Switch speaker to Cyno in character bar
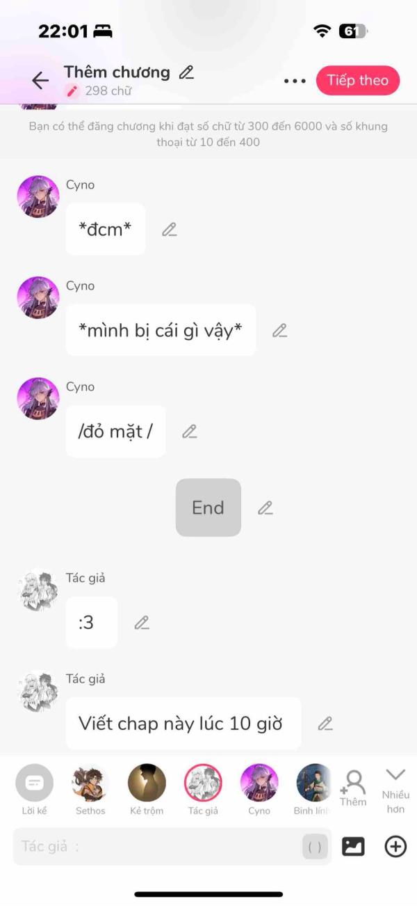The width and height of the screenshot is (417, 906). [259, 790]
